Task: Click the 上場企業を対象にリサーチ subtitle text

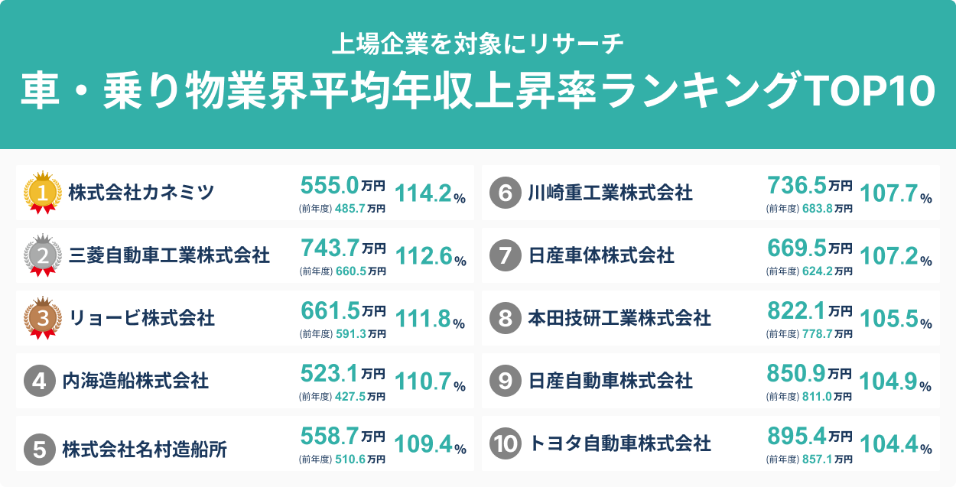Action: pos(478,44)
